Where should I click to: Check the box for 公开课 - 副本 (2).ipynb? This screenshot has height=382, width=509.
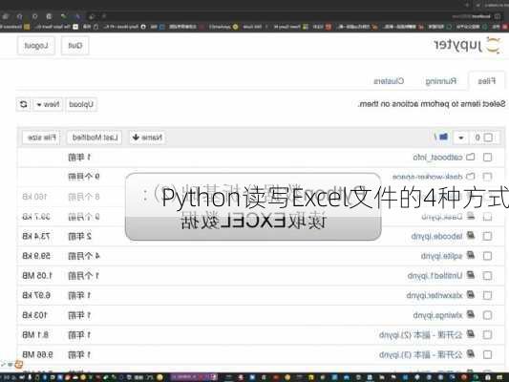tap(487, 335)
